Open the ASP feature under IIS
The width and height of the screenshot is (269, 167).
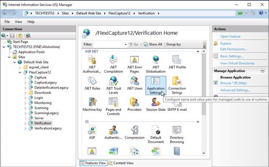pyautogui.click(x=92, y=133)
